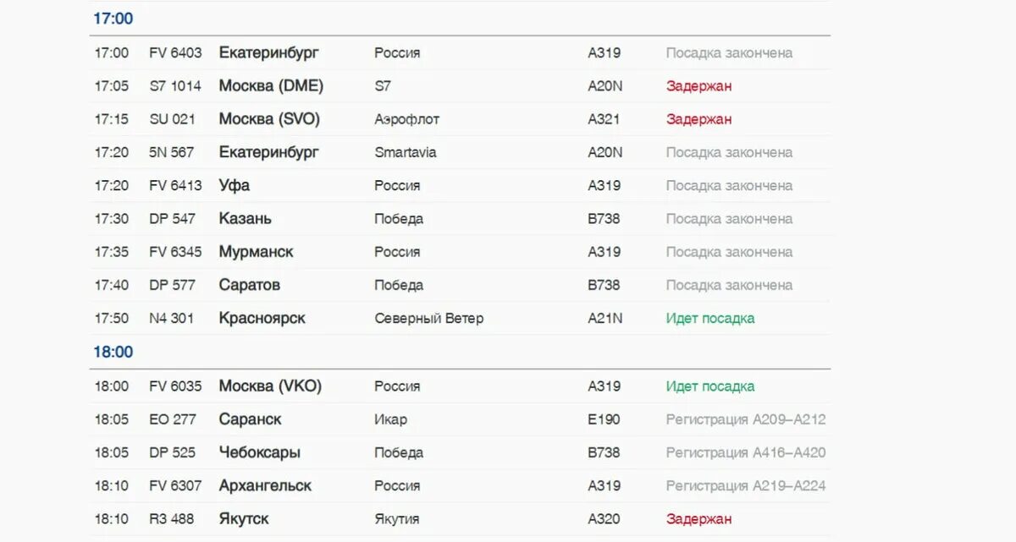The width and height of the screenshot is (1016, 542).
Task: Open flight FV 6403 to Екатеринбург
Action: coord(460,52)
